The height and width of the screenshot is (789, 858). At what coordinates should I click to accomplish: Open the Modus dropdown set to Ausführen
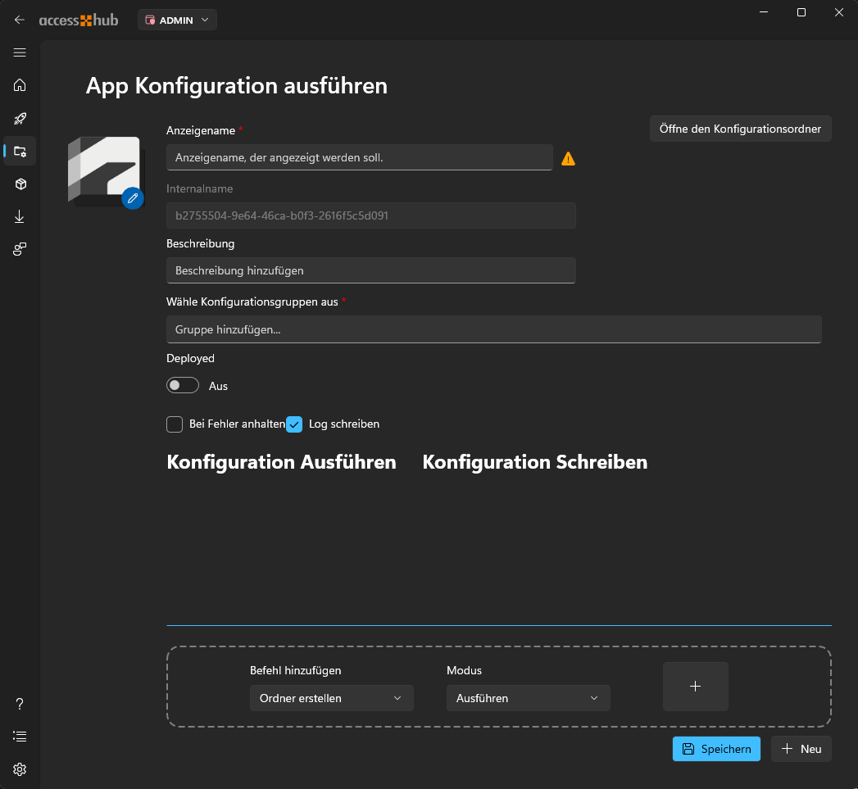click(528, 698)
